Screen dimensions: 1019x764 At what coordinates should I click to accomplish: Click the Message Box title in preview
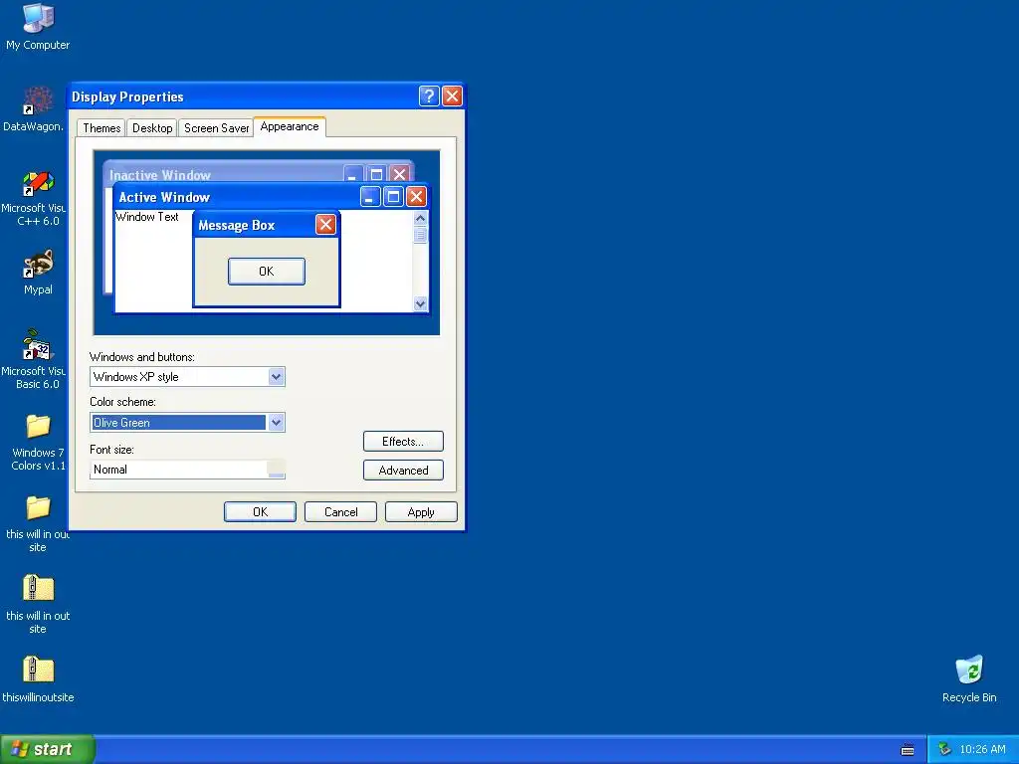coord(237,226)
